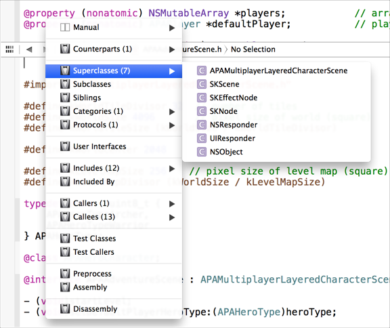The width and height of the screenshot is (390, 328).
Task: Click the tuxedo icon next to Subclasses
Action: tap(65, 84)
